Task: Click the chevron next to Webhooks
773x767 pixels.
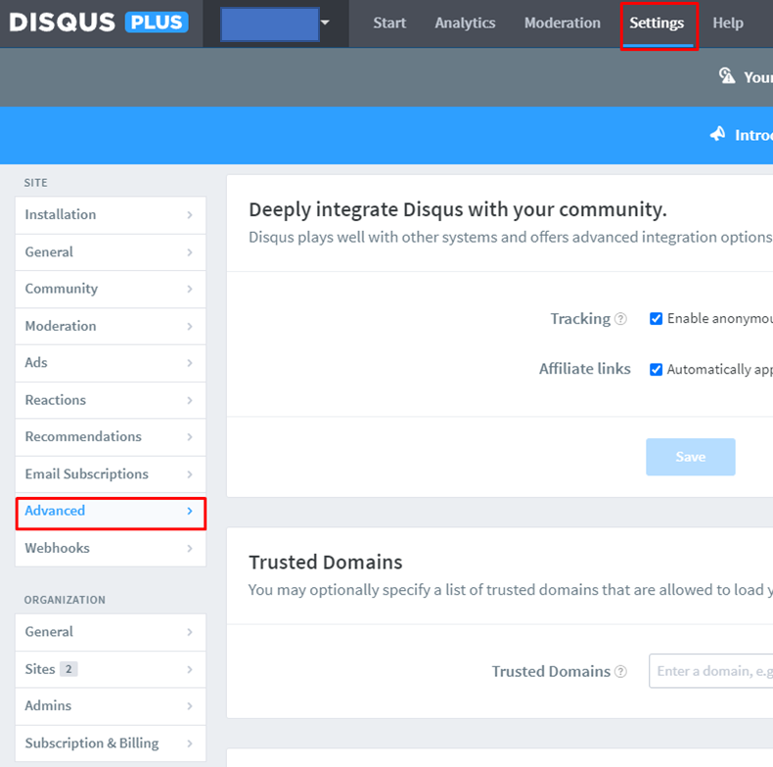Action: click(190, 548)
